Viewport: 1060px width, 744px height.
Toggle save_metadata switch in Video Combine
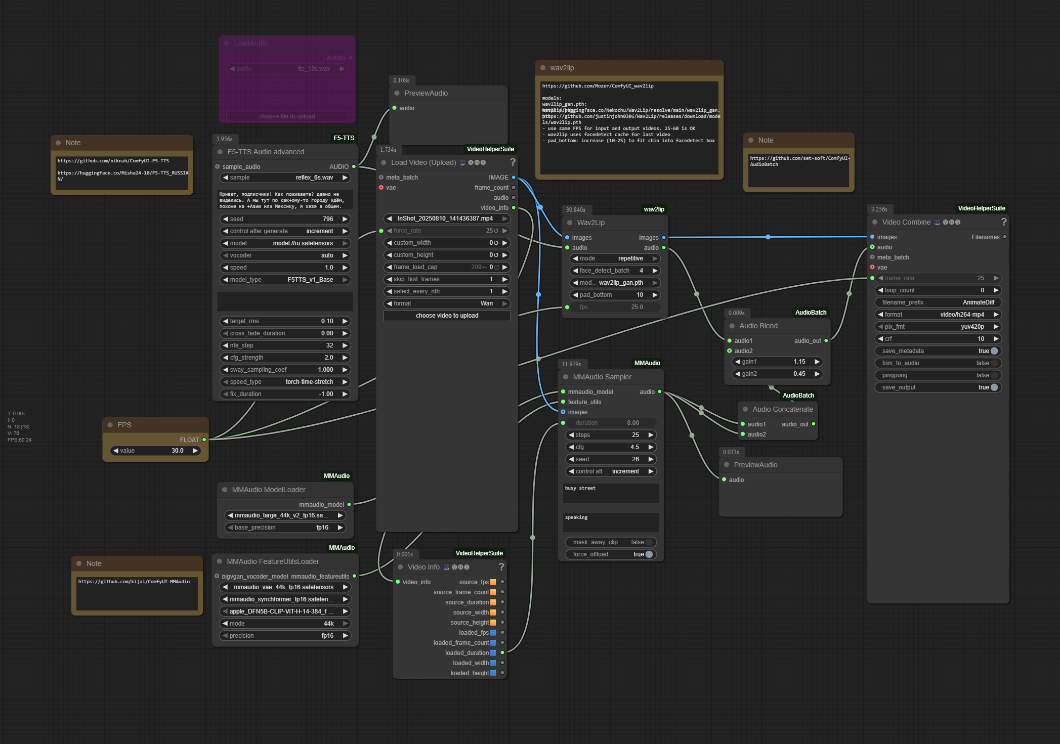[994, 351]
